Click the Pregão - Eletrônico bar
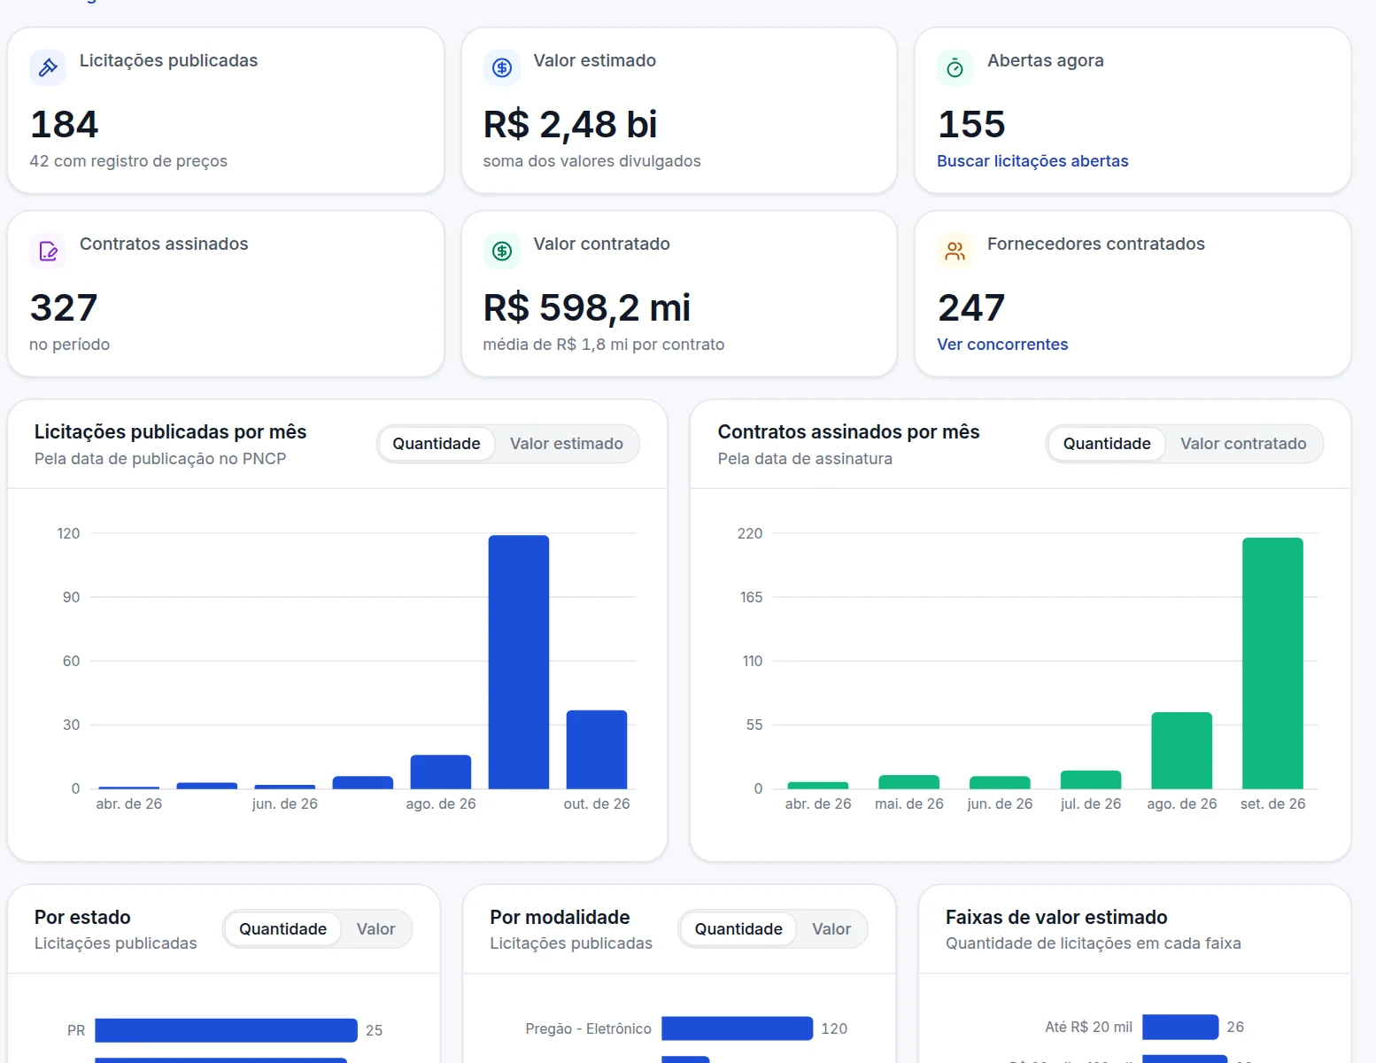Screen dimensions: 1376x1063 click(737, 1028)
